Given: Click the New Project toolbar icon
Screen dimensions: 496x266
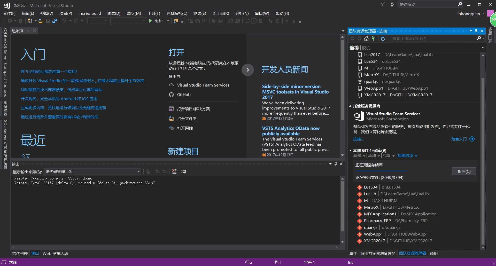Looking at the screenshot, I should [30, 21].
